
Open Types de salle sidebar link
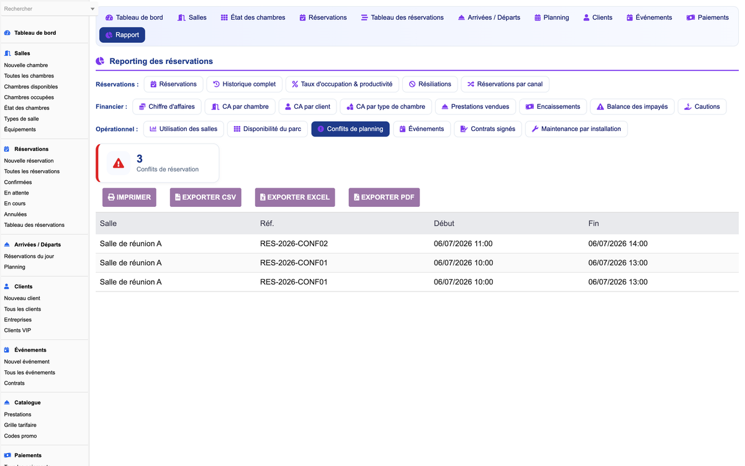point(22,119)
